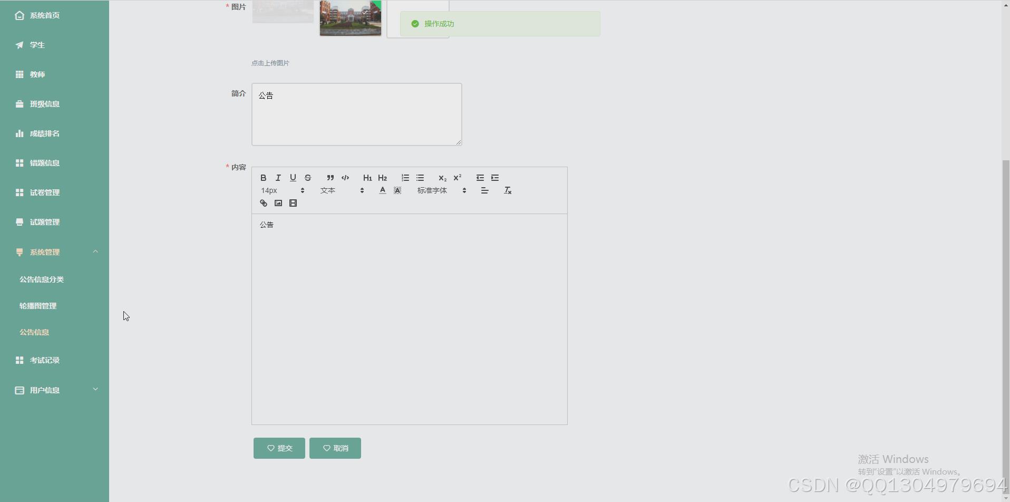The image size is (1010, 502).
Task: Toggle underline formatting in editor
Action: (x=293, y=178)
